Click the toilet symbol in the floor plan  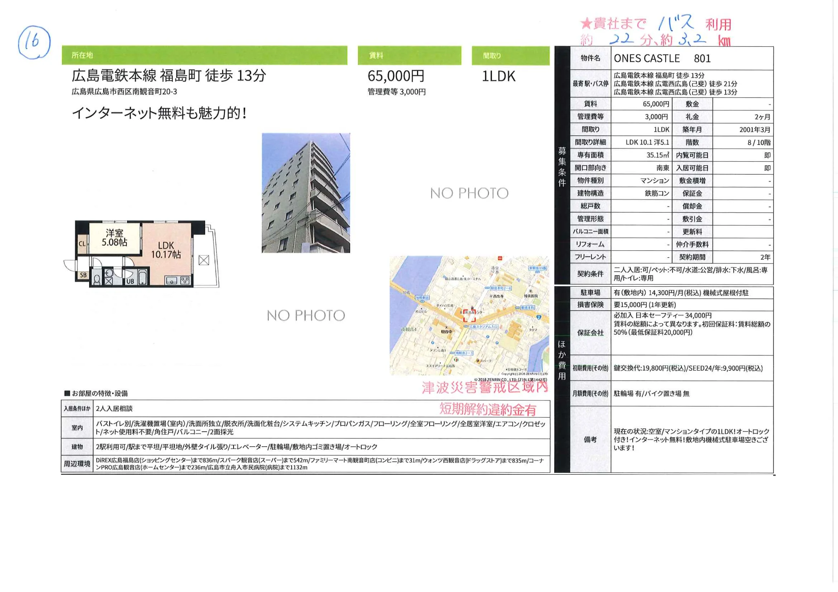(x=97, y=280)
